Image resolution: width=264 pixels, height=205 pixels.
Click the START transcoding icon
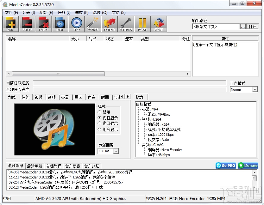click(x=159, y=24)
